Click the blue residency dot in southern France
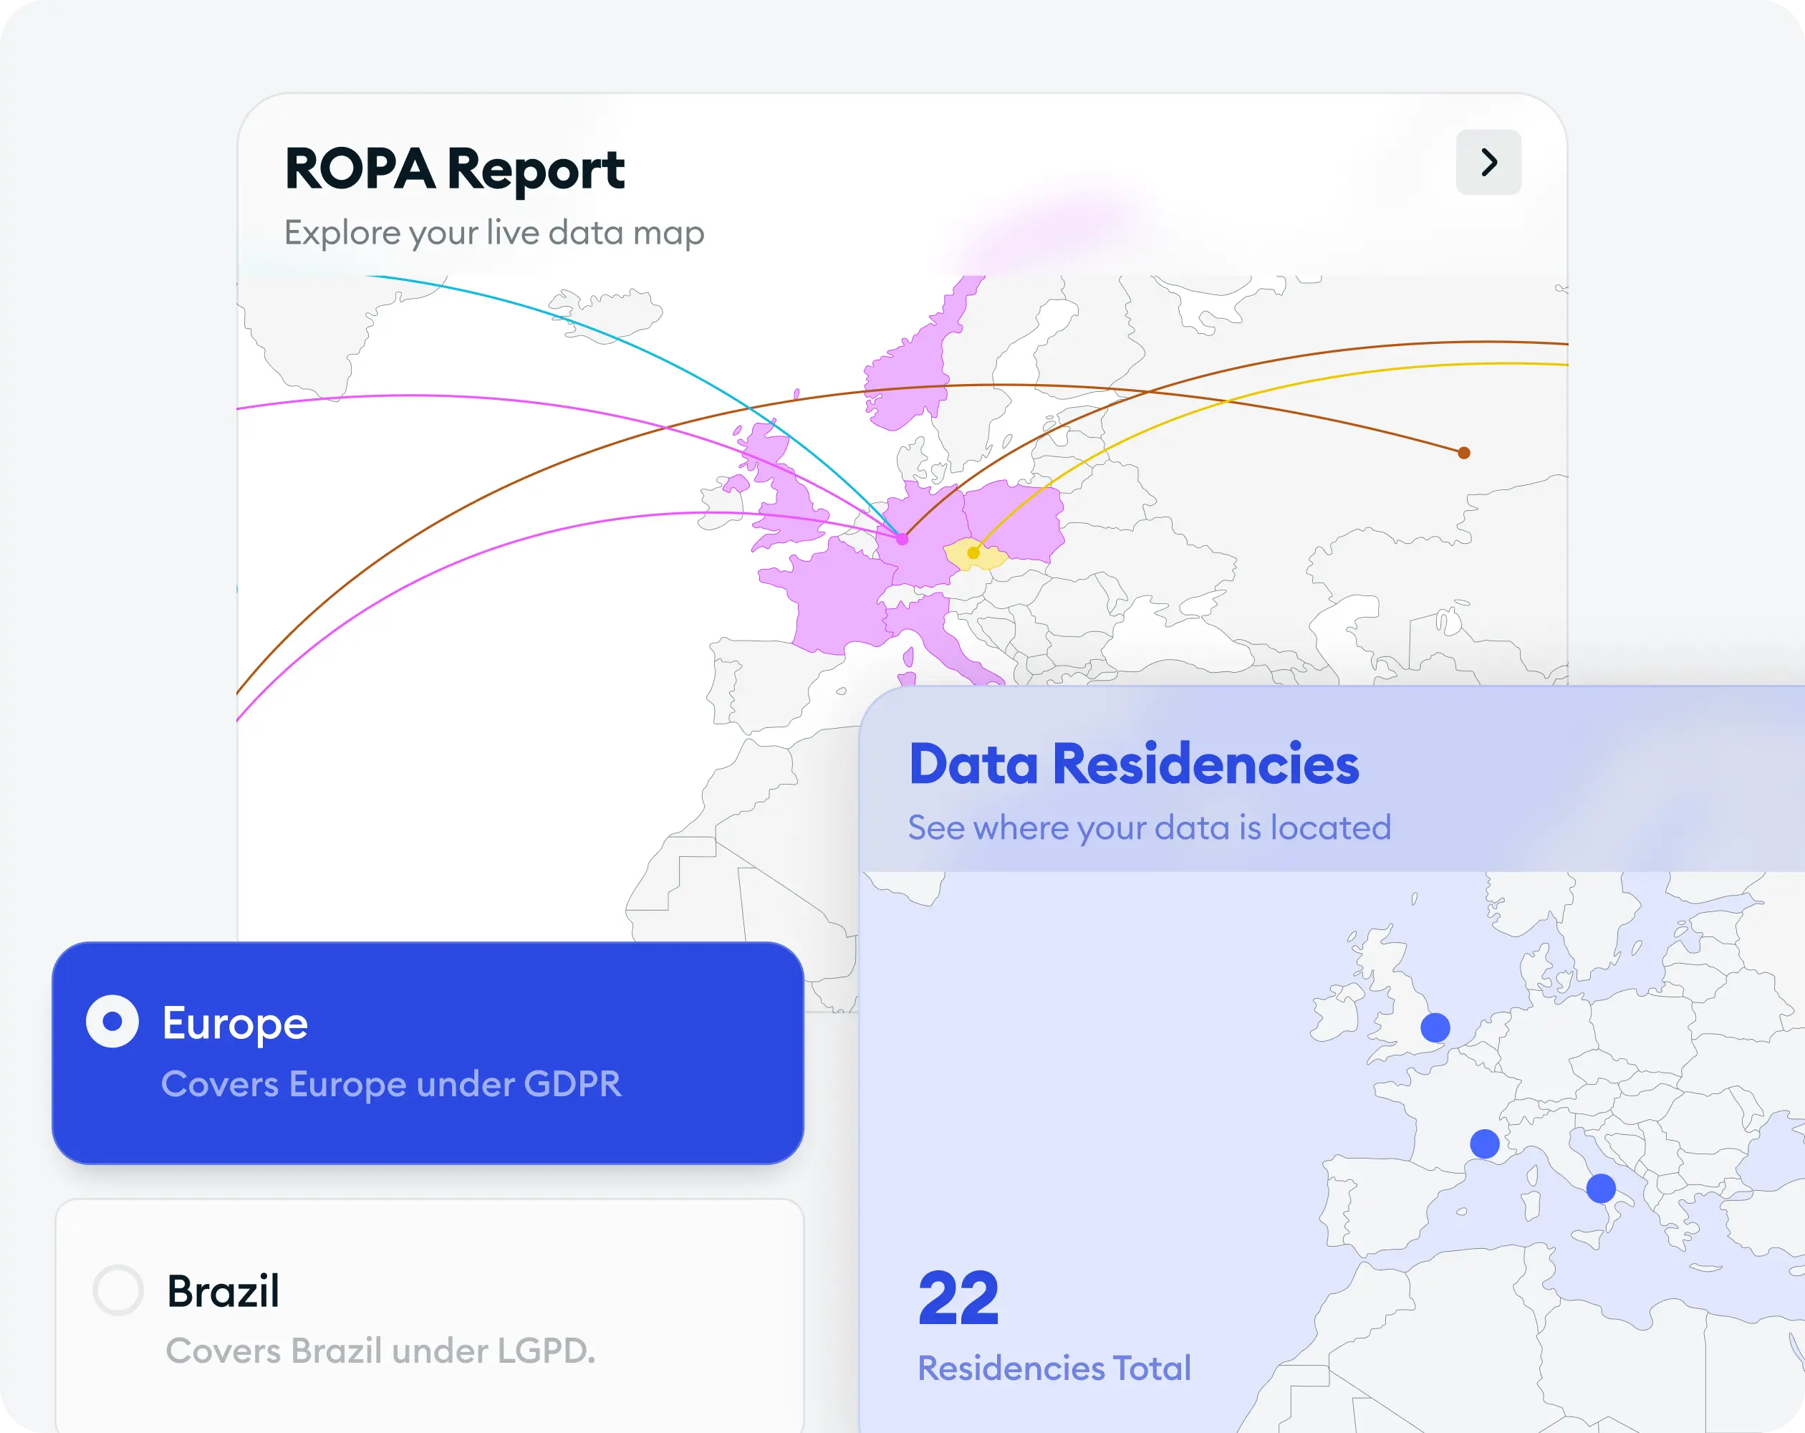This screenshot has width=1805, height=1433. (x=1484, y=1144)
